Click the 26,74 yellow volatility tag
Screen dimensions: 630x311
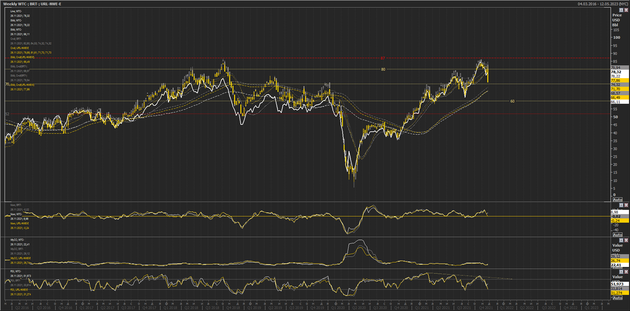[619, 261]
